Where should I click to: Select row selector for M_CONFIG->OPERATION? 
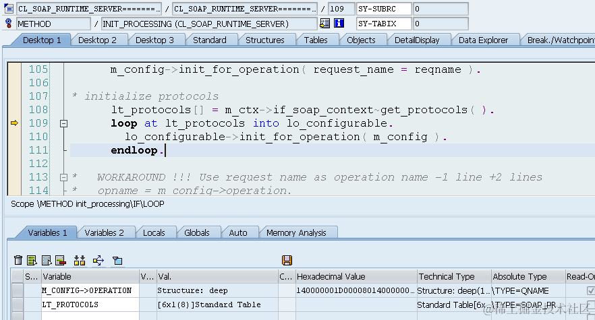[17, 290]
